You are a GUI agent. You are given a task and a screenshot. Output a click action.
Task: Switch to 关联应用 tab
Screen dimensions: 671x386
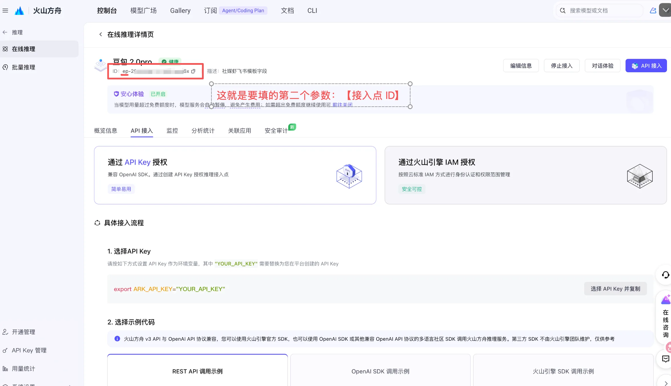pos(240,131)
